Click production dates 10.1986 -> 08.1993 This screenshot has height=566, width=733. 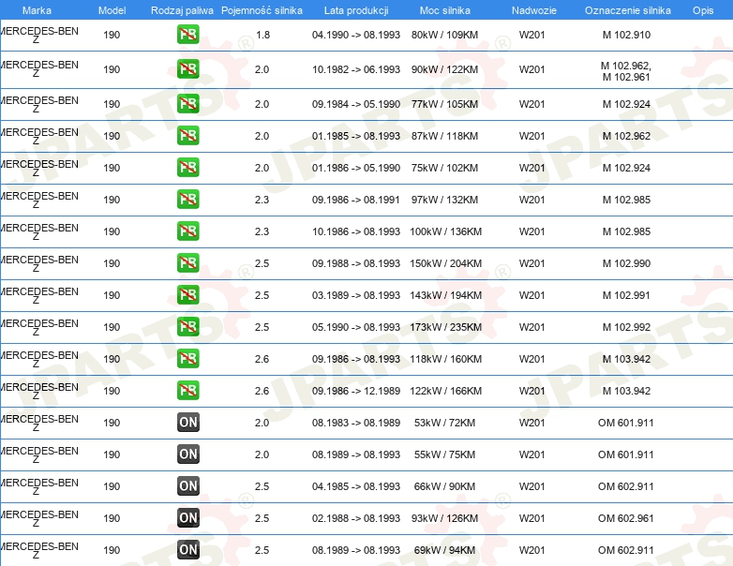356,231
